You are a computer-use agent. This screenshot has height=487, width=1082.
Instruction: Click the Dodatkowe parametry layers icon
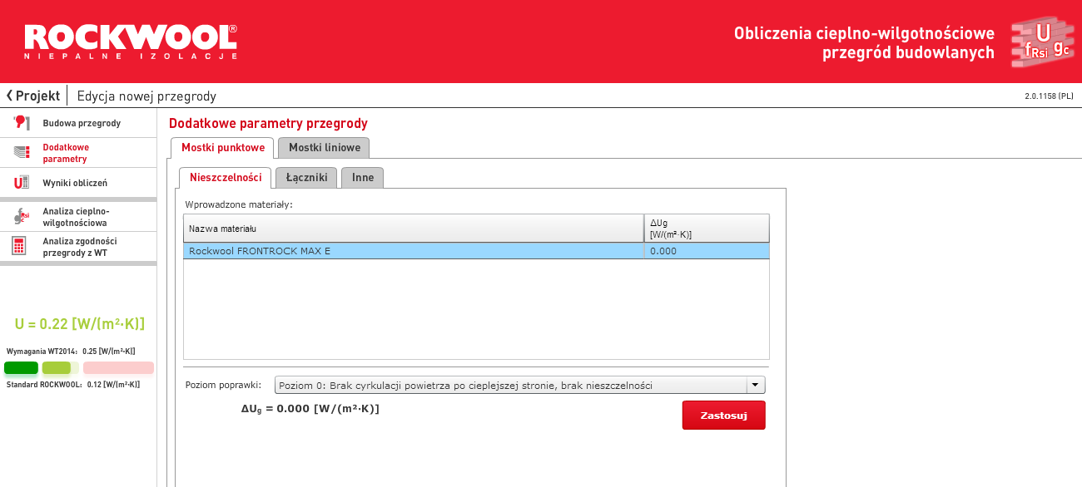point(22,153)
